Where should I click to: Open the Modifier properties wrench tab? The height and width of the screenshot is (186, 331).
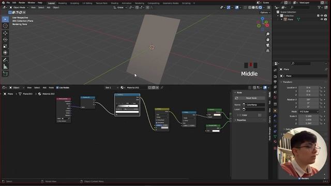(275, 116)
